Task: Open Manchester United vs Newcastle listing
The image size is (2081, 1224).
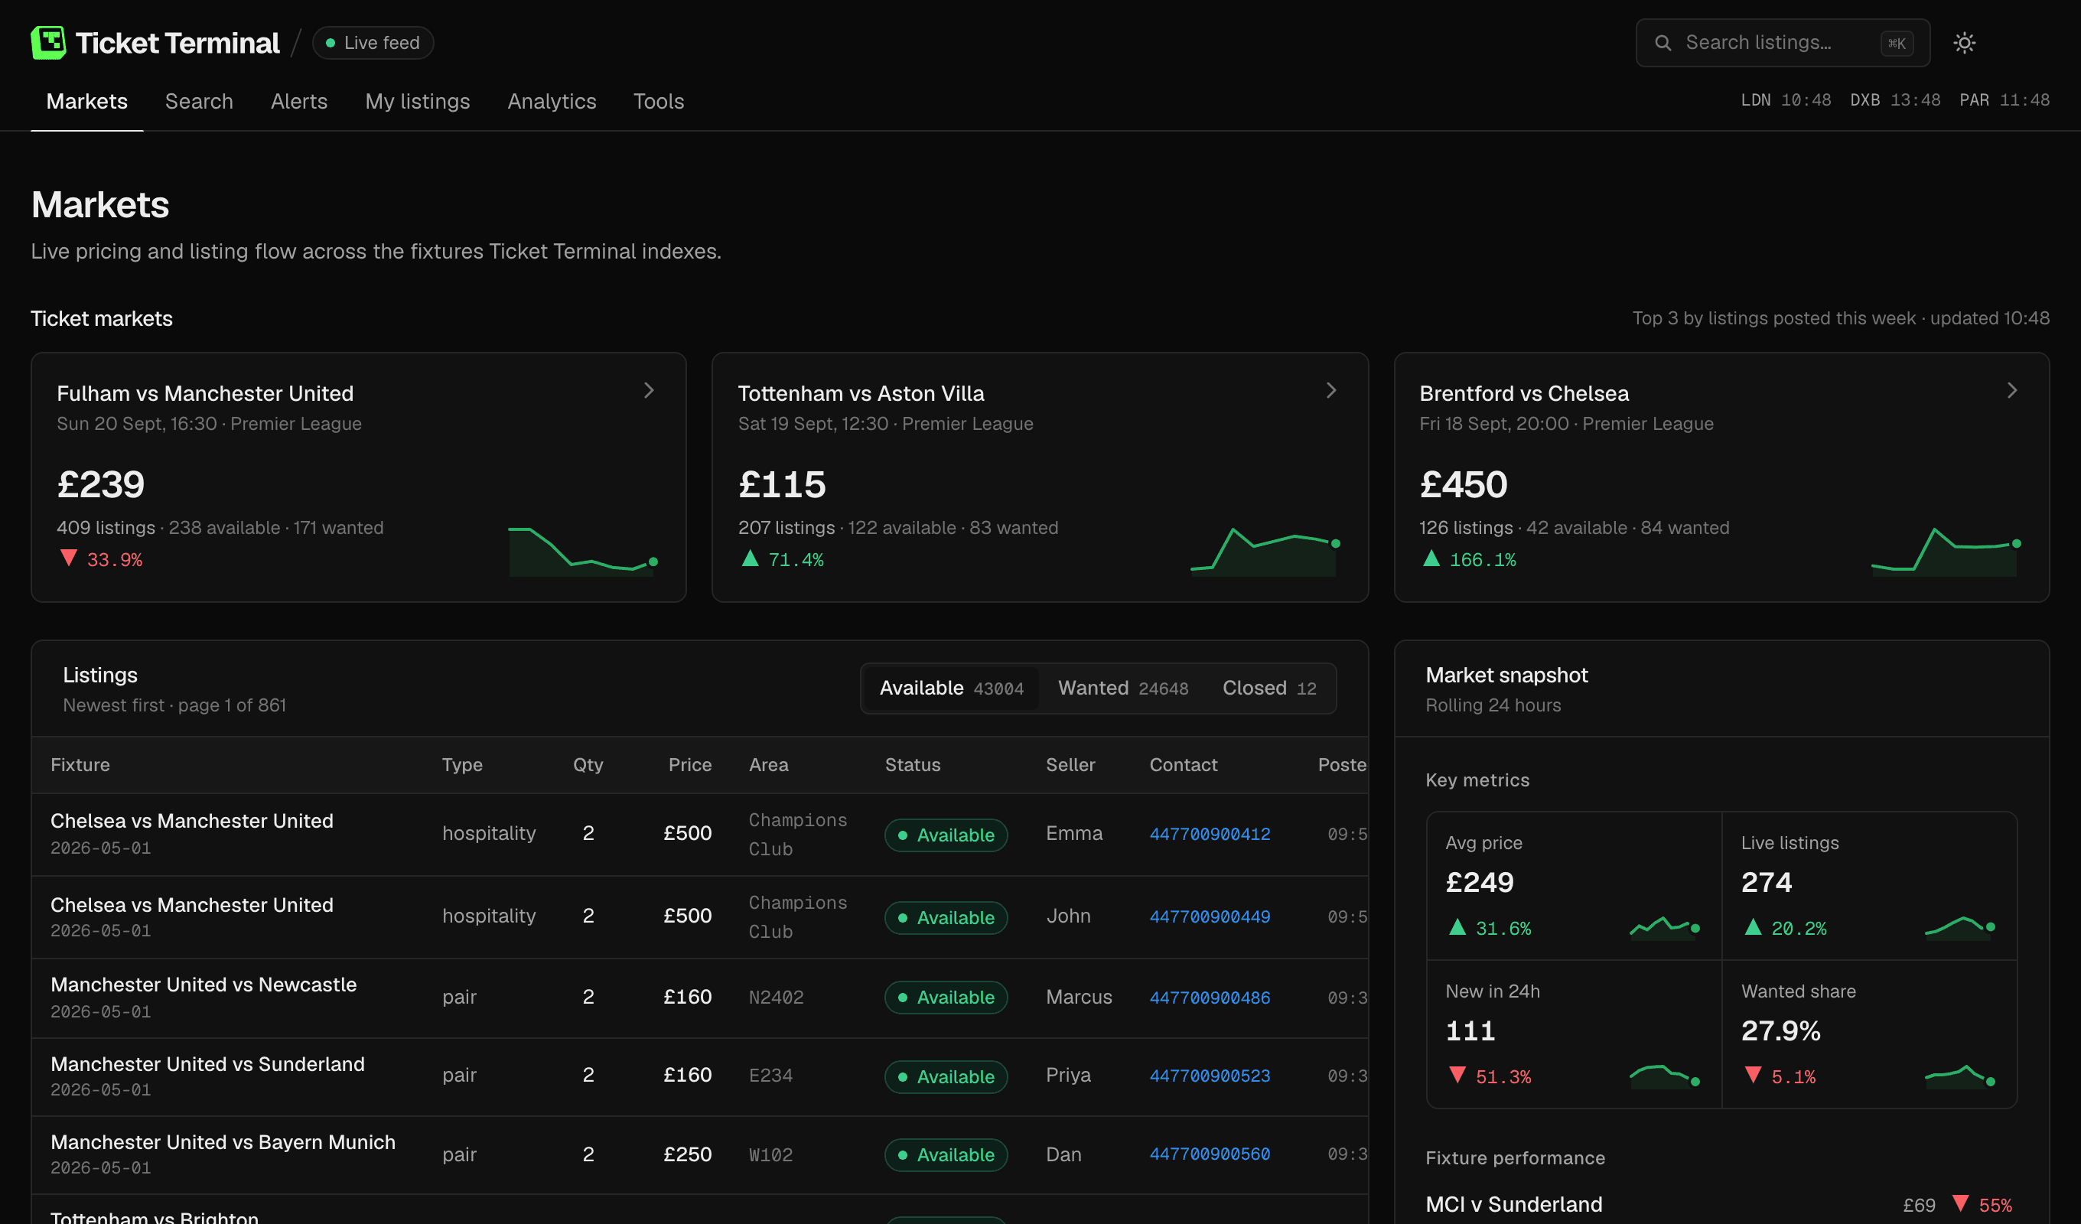Action: [699, 998]
